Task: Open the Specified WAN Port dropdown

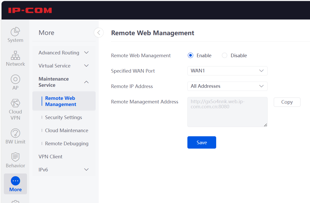Action: 227,71
